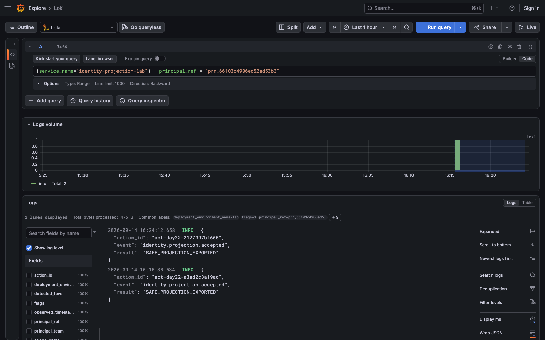Viewport: 545px width, 340px height.
Task: Show the +9 more common labels
Action: pyautogui.click(x=335, y=217)
